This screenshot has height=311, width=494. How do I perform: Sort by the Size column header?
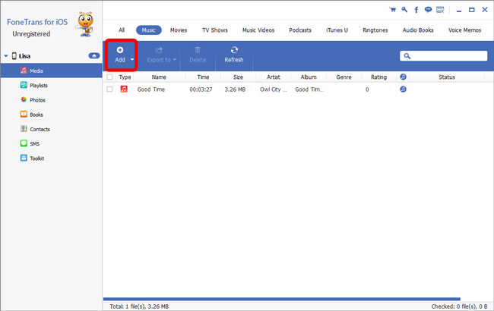coord(238,77)
